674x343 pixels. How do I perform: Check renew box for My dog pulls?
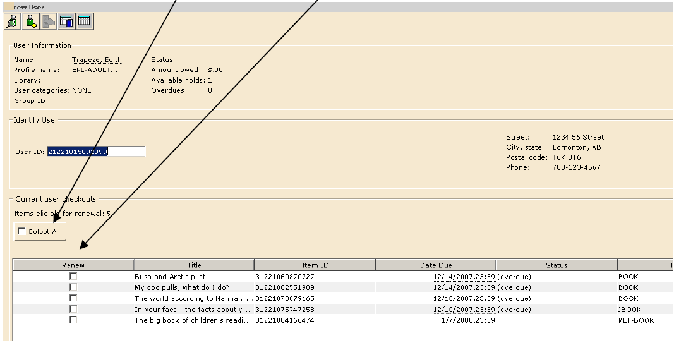coord(73,287)
